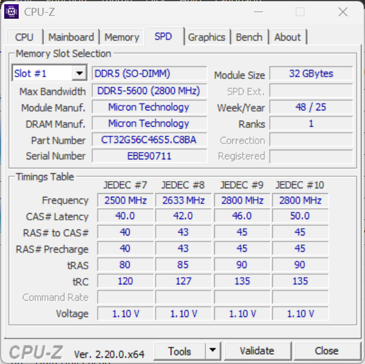Click JEDEC #9 frequency 2800 MHz cell
This screenshot has width=365, height=364.
point(242,200)
